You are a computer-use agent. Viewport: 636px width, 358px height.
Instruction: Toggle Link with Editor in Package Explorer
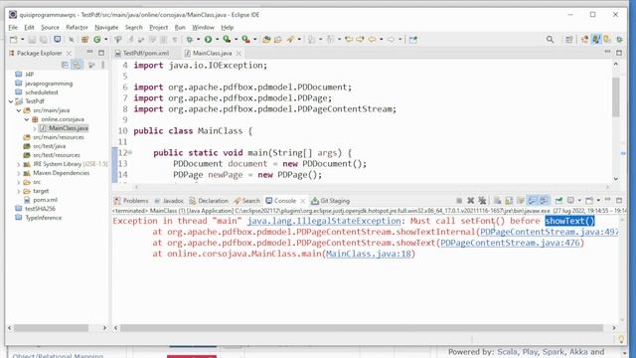point(76,65)
